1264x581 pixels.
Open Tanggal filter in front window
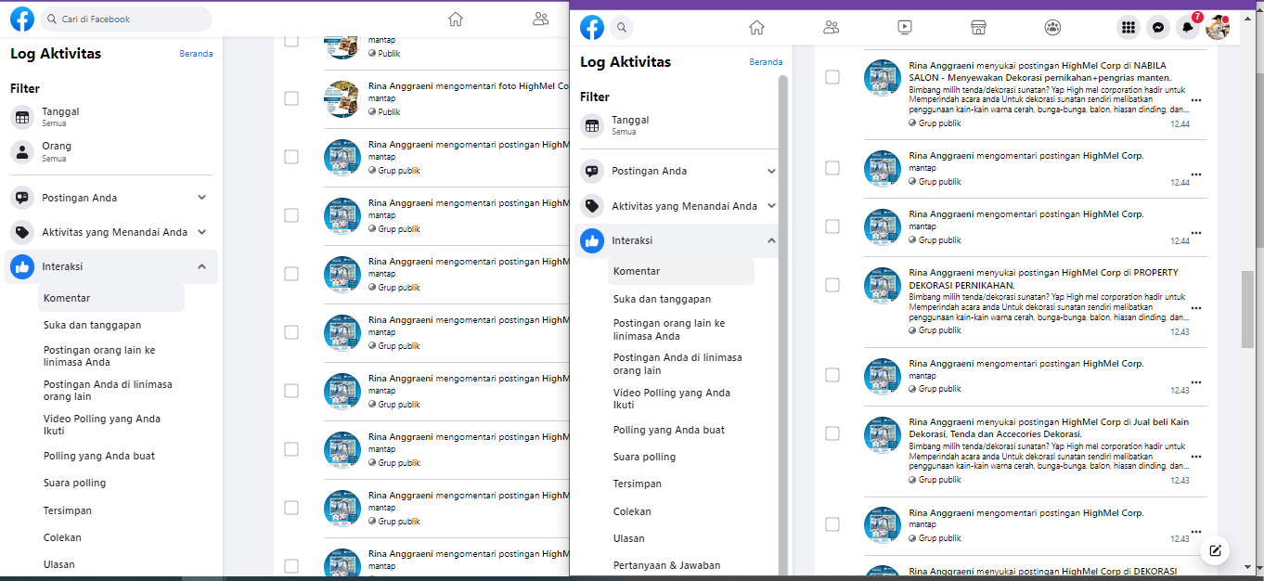[x=678, y=125]
